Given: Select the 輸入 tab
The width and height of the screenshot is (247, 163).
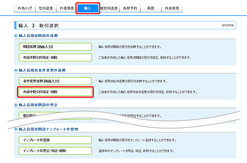Looking at the screenshot, I should [x=88, y=8].
